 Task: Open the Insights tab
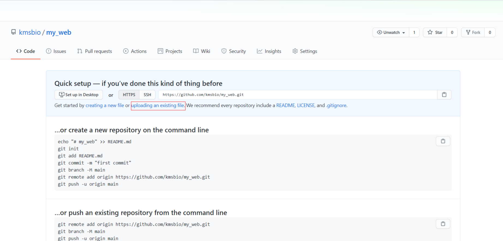point(269,51)
